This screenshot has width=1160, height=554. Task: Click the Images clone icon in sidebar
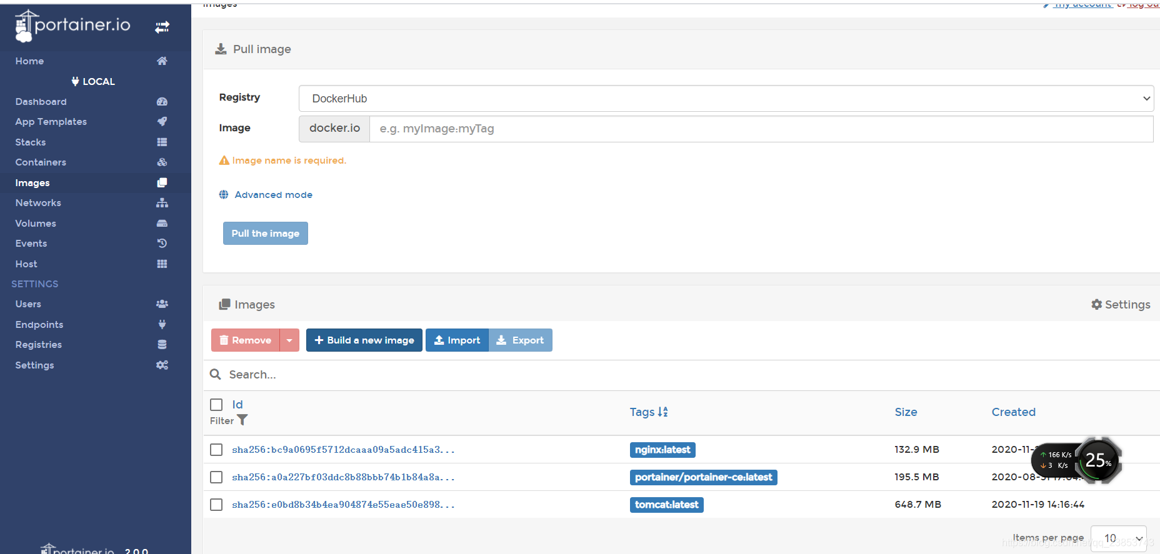[x=162, y=182]
